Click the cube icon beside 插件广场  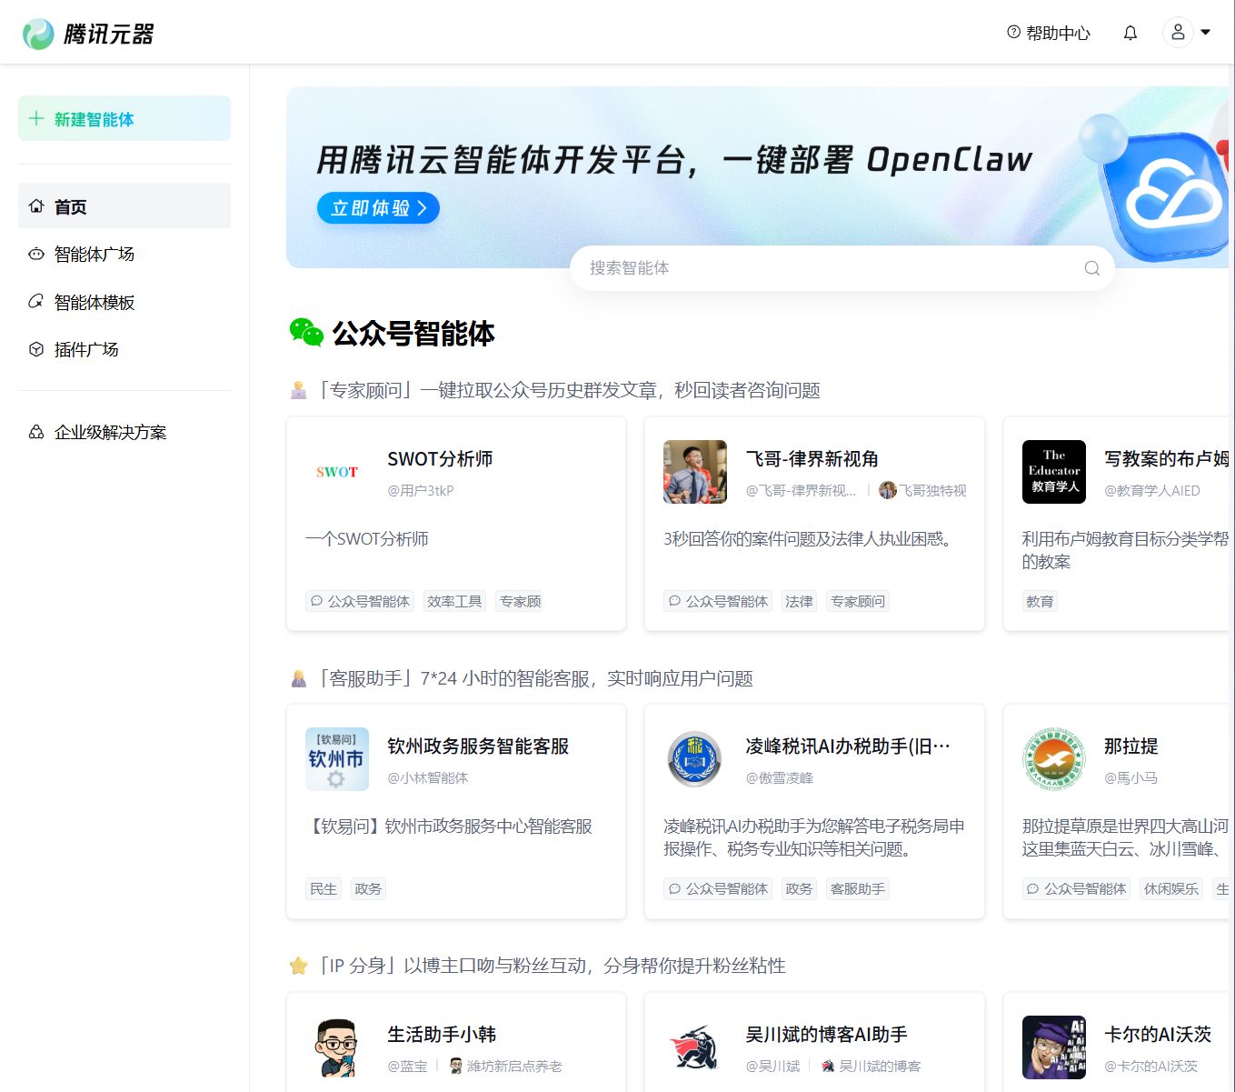tap(36, 349)
